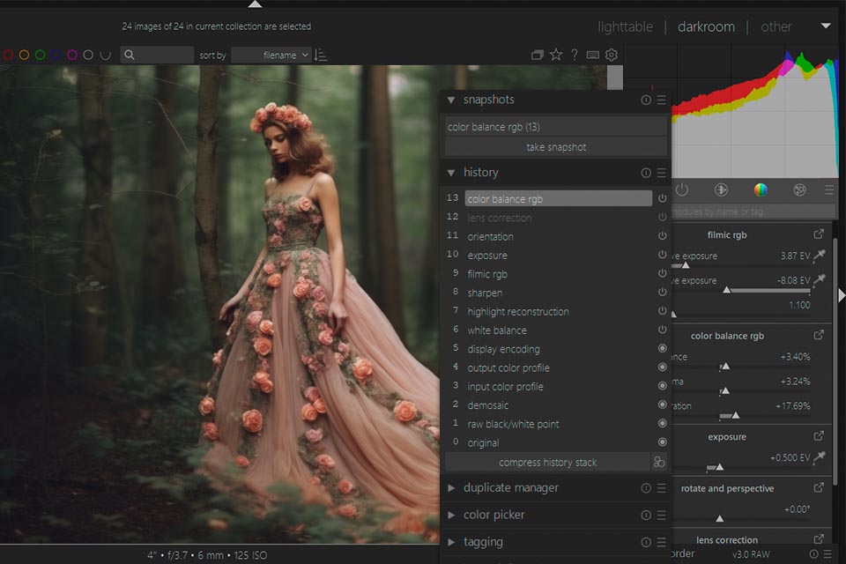The height and width of the screenshot is (564, 846).
Task: Open the help question mark icon
Action: tap(575, 55)
